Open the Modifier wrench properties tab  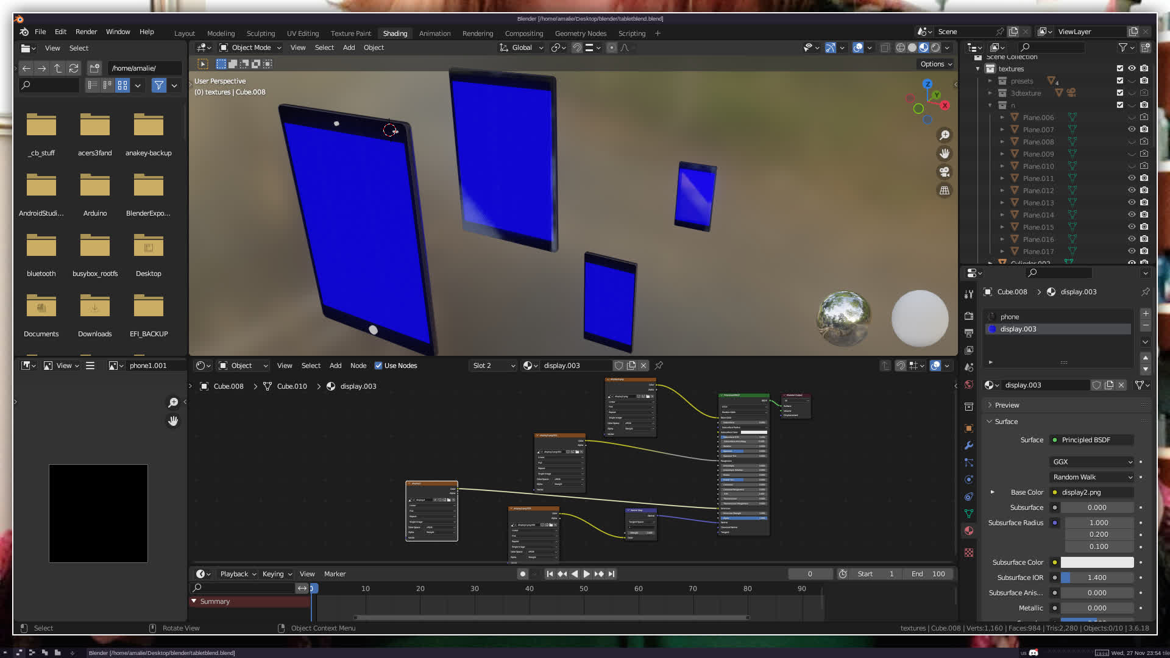pyautogui.click(x=969, y=445)
